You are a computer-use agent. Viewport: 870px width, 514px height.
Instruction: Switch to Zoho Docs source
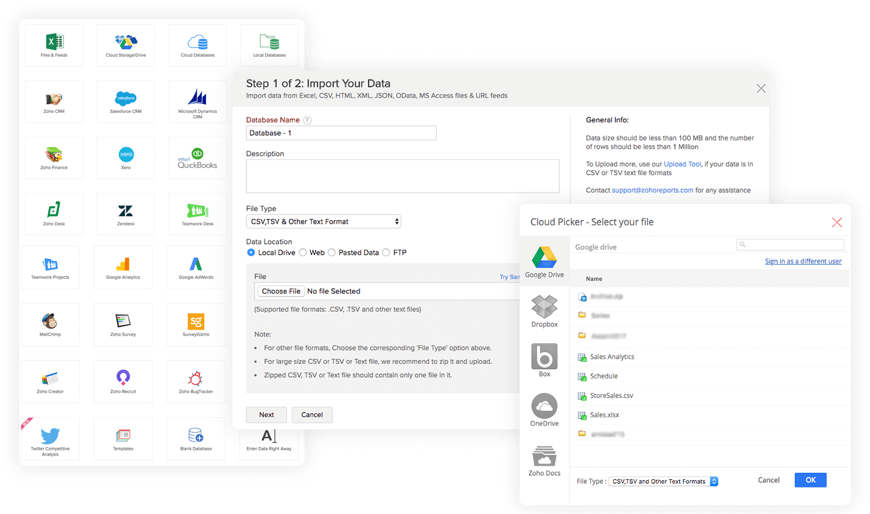pyautogui.click(x=545, y=461)
